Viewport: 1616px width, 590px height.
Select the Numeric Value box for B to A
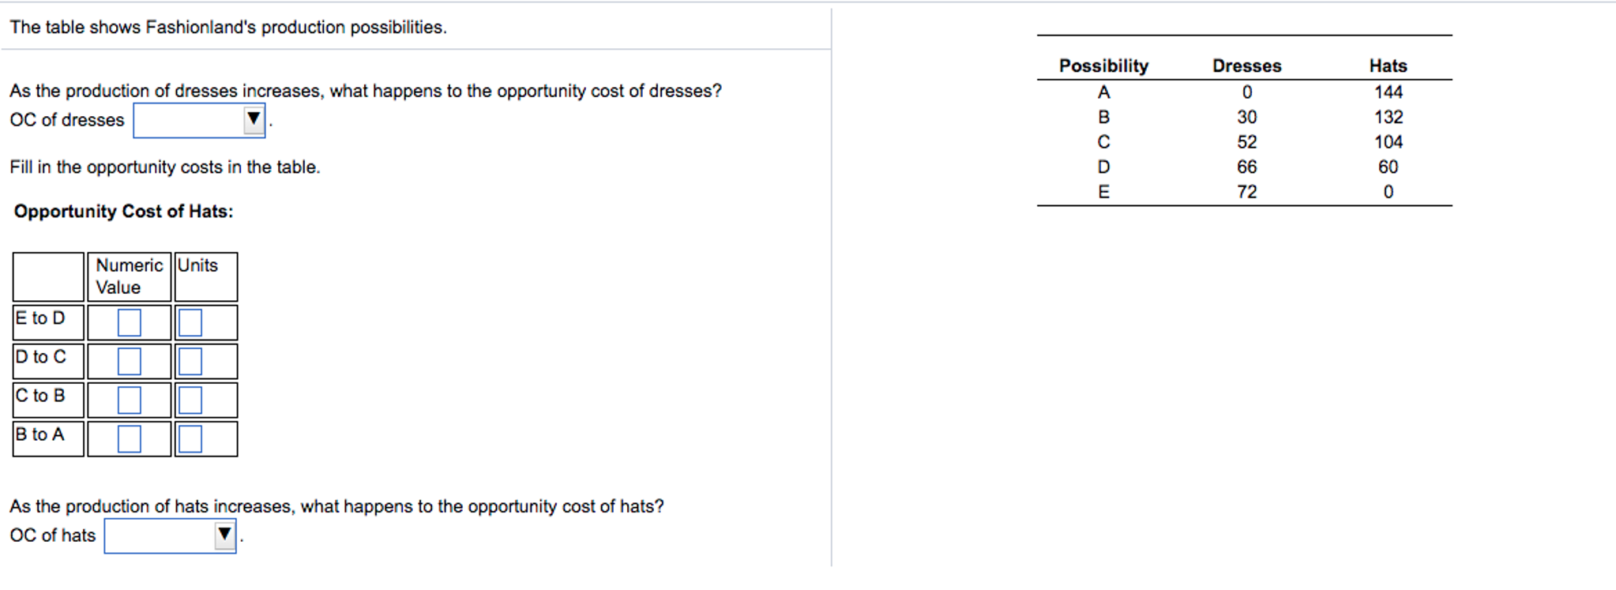point(128,438)
